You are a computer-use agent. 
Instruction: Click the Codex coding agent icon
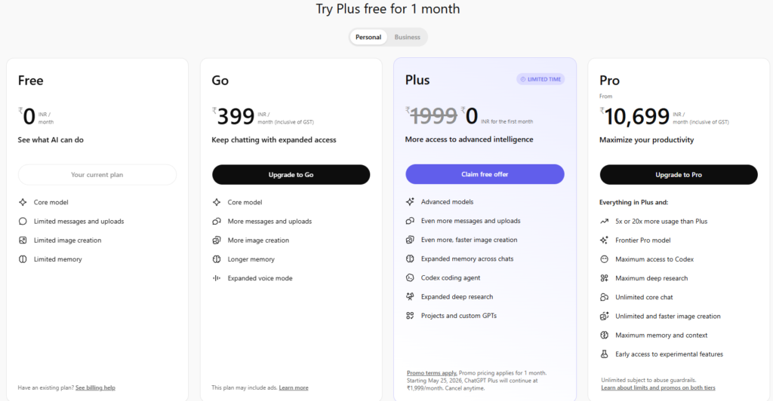(410, 278)
